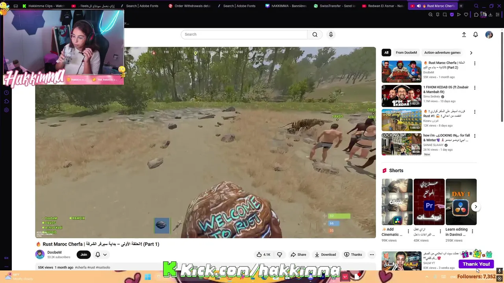Open options for the Kizaru Rust #1 video

(474, 112)
